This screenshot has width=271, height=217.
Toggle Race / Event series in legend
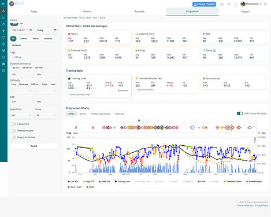pos(75,187)
